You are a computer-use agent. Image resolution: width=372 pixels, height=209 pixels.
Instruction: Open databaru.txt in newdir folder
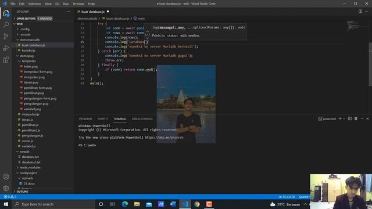(30, 157)
